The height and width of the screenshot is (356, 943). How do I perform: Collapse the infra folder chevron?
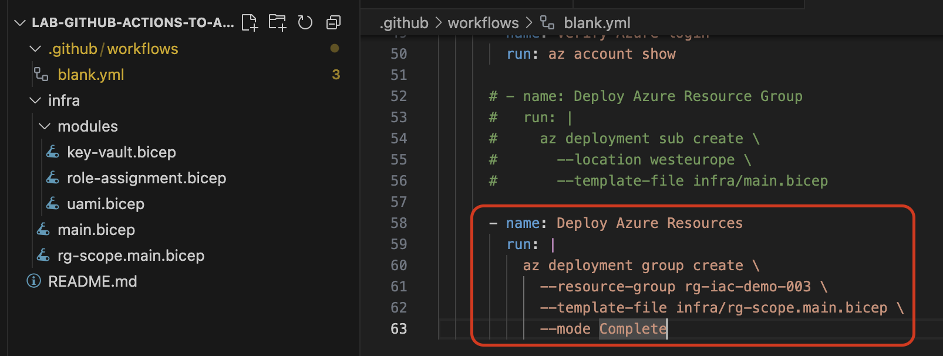point(35,100)
